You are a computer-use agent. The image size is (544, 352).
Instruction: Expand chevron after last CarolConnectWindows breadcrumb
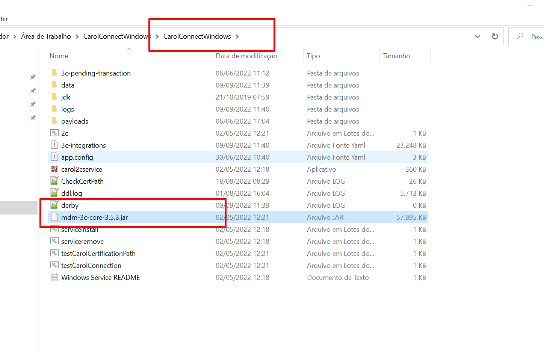pos(237,36)
